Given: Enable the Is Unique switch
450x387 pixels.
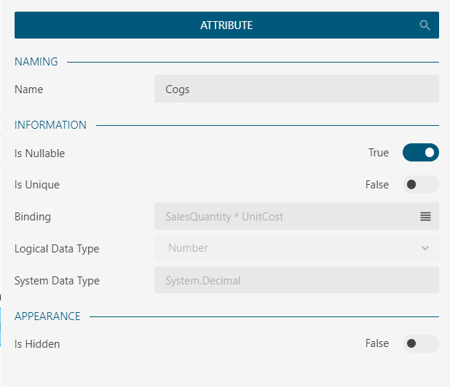Looking at the screenshot, I should 421,185.
